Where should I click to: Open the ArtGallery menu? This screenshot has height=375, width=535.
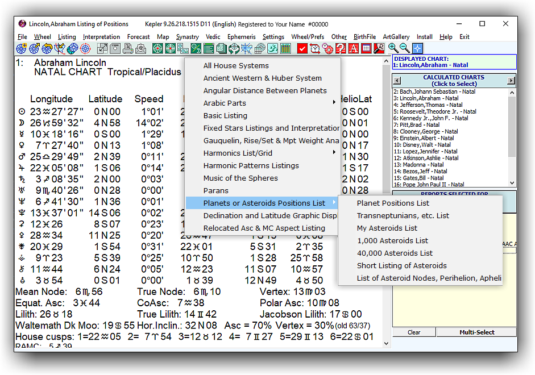pyautogui.click(x=396, y=37)
